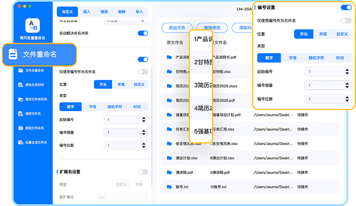
Task: Open the 提取文件名 sidebar icon
Action: pos(21,113)
